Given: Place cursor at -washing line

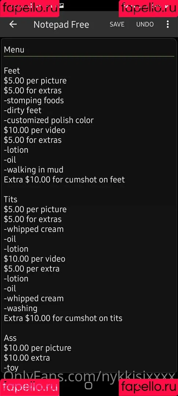Looking at the screenshot, I should (x=21, y=308).
